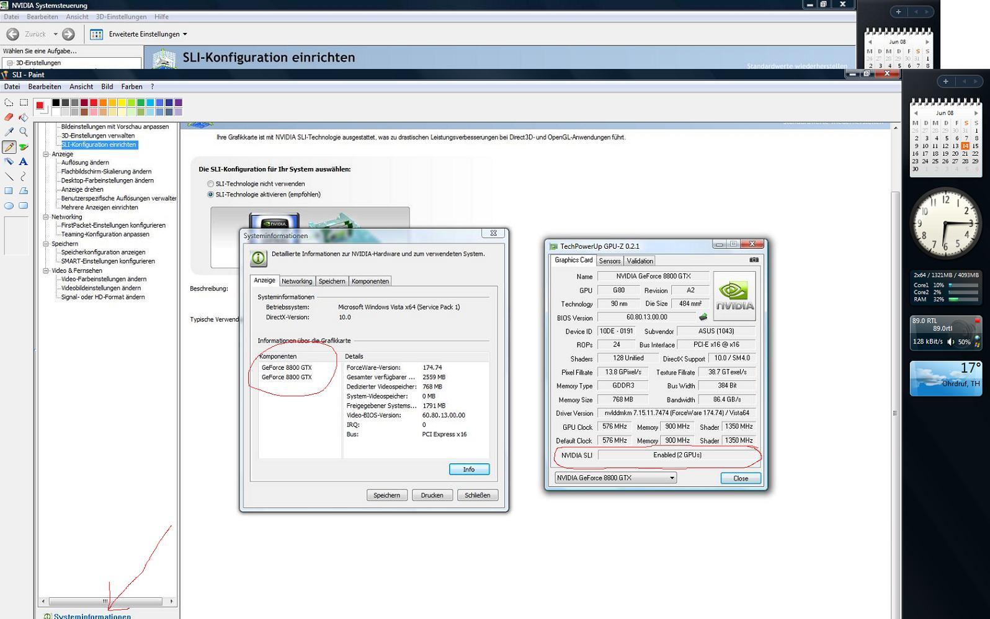The image size is (990, 619).
Task: Select the Airbrush spray tool
Action: tap(9, 161)
